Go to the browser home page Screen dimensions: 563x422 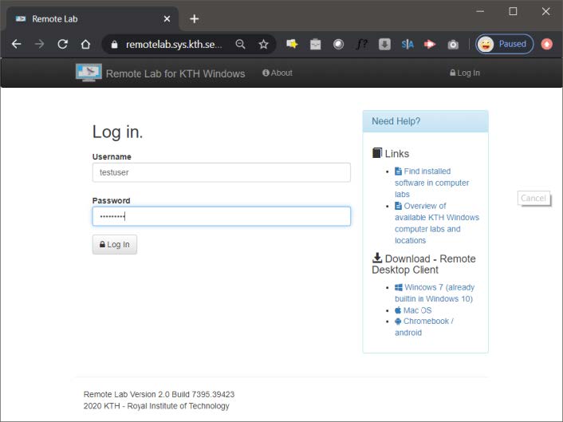pyautogui.click(x=85, y=45)
